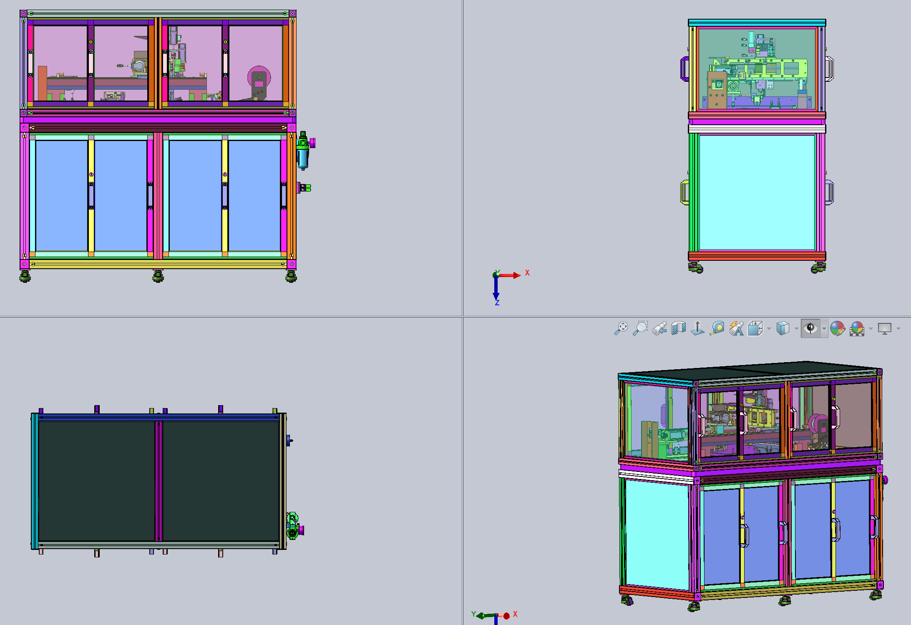Screen dimensions: 911x625
Task: Expand the Apply Scene dropdown arrow
Action: coord(871,329)
